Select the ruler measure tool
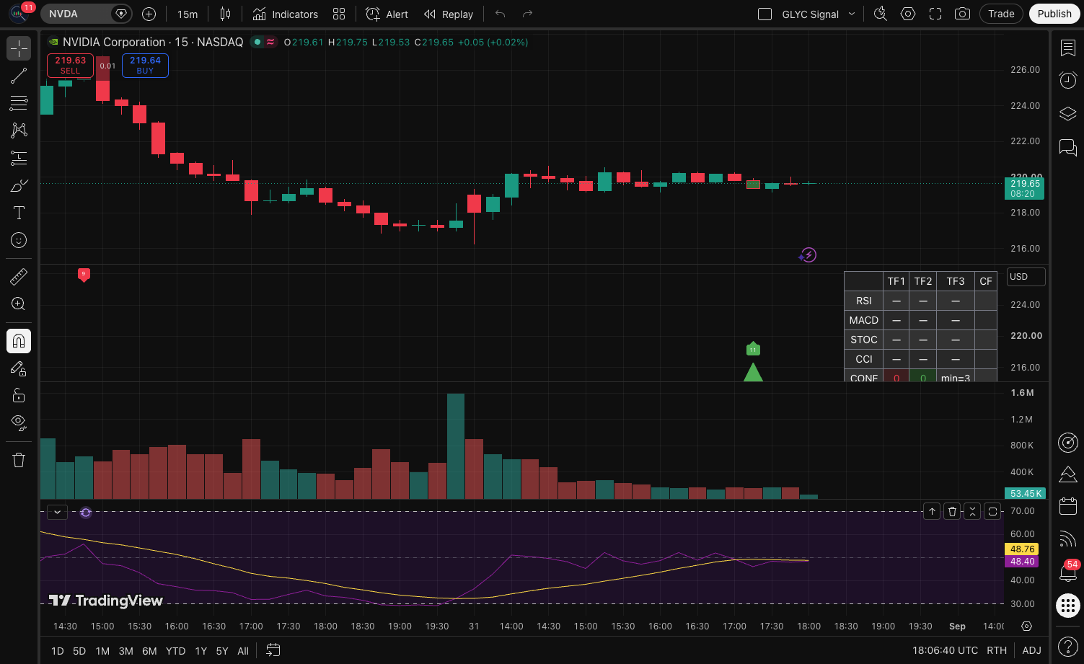1084x664 pixels. click(19, 276)
